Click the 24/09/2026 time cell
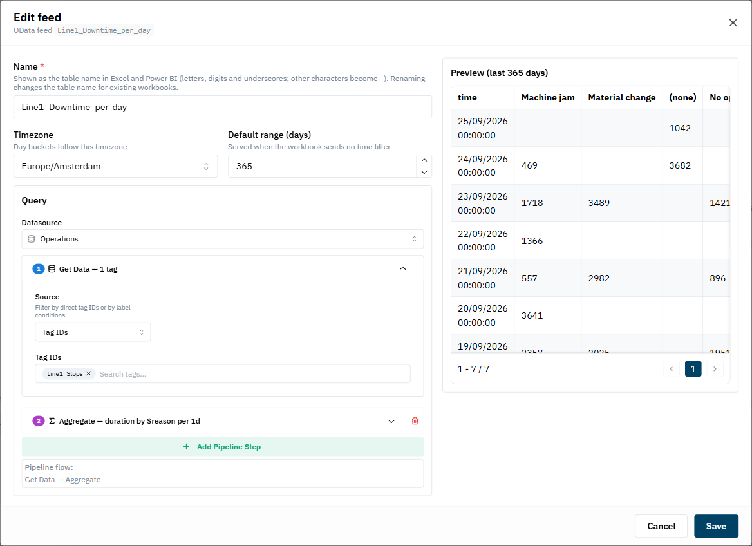This screenshot has width=752, height=546. pos(482,165)
